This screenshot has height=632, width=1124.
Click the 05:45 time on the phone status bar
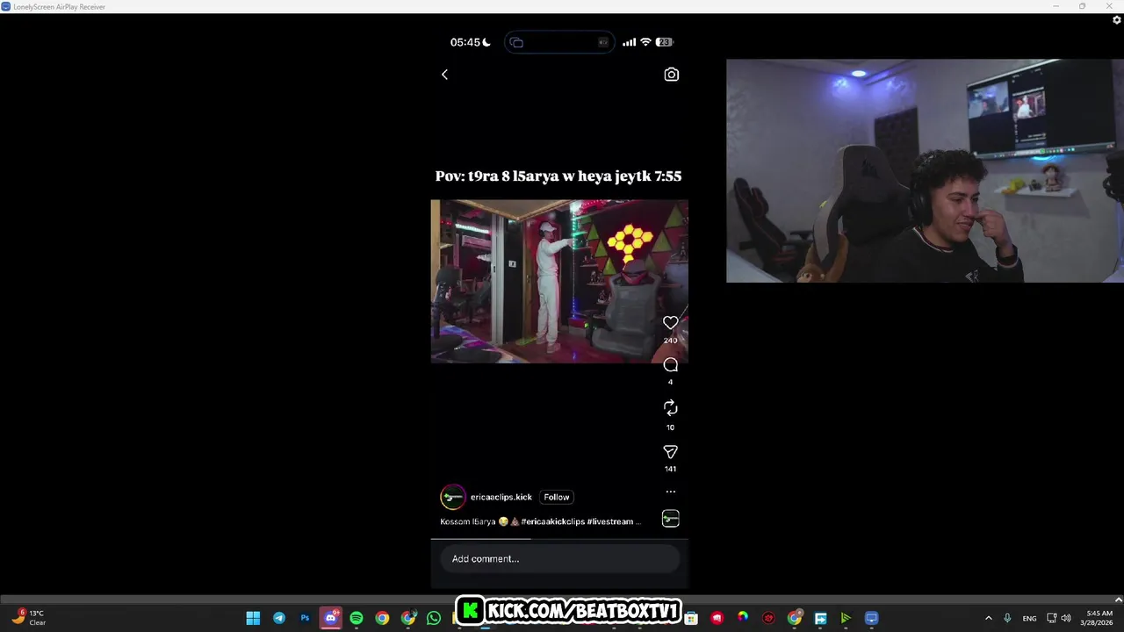click(x=465, y=42)
